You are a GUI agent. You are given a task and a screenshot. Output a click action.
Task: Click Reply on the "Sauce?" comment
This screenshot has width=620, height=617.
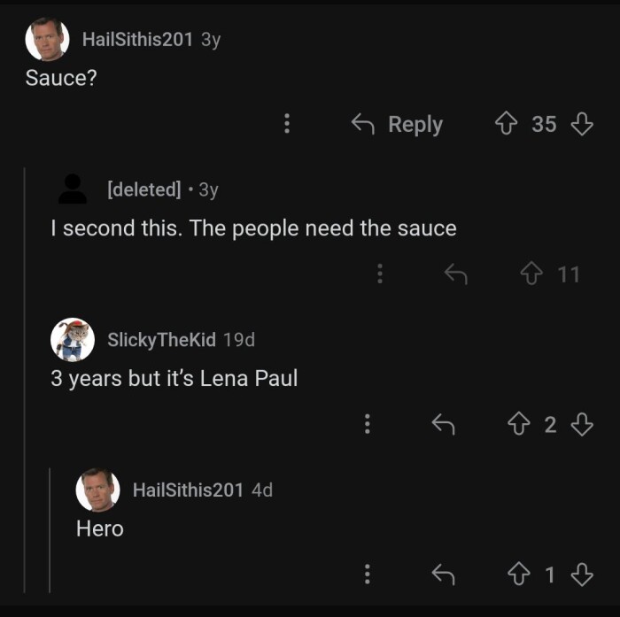pyautogui.click(x=398, y=125)
